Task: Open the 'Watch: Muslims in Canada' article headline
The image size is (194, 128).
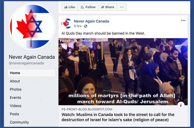Action: pos(118,117)
